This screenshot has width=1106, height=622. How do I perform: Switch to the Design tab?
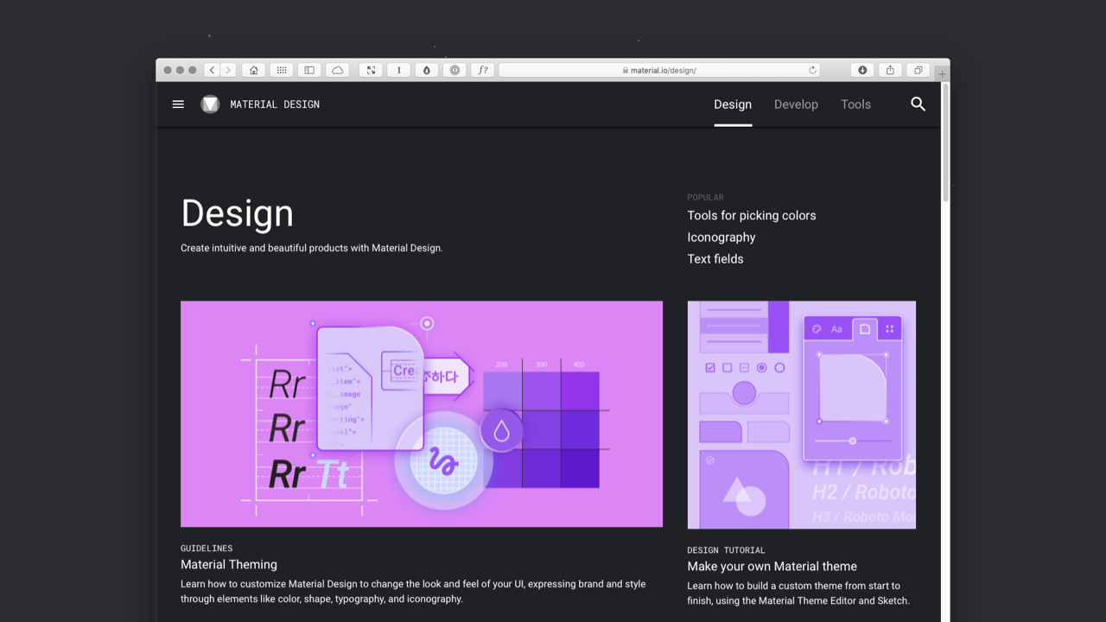(x=733, y=105)
